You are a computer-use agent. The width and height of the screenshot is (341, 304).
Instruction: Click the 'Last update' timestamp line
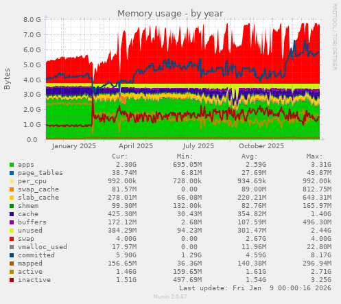[x=255, y=288]
